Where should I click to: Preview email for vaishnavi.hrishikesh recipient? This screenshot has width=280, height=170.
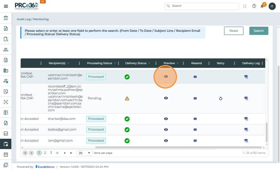point(166,77)
